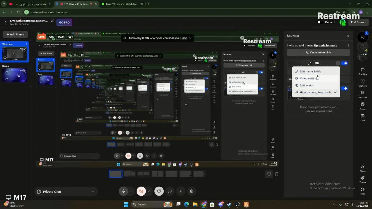Go back using the studio back arrow

[5, 22]
